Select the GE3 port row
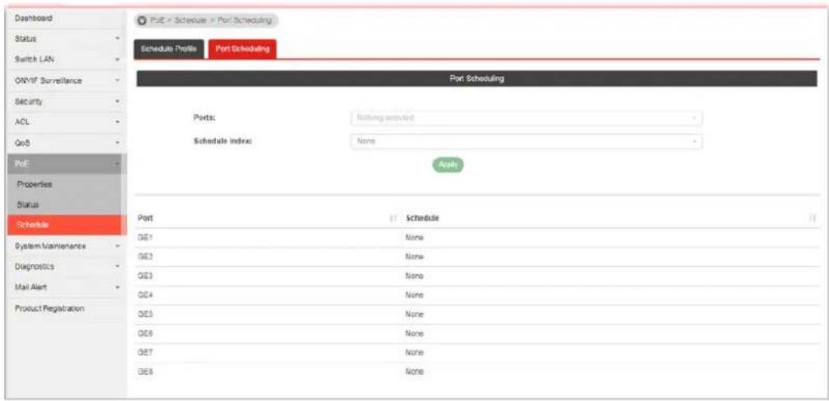 [477, 276]
